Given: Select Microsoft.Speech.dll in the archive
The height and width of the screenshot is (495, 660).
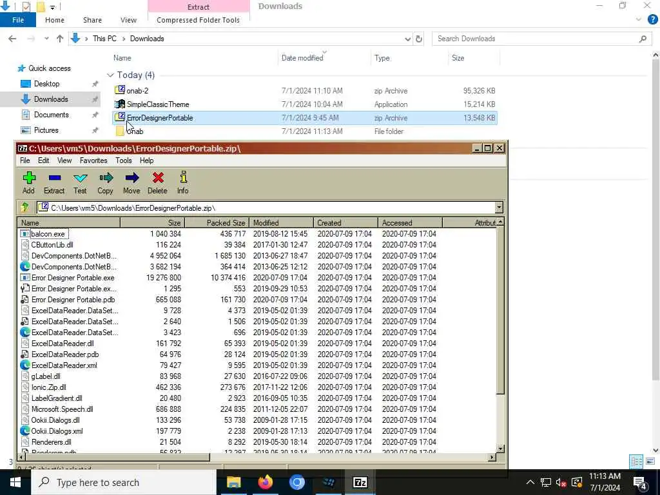Looking at the screenshot, I should (63, 409).
